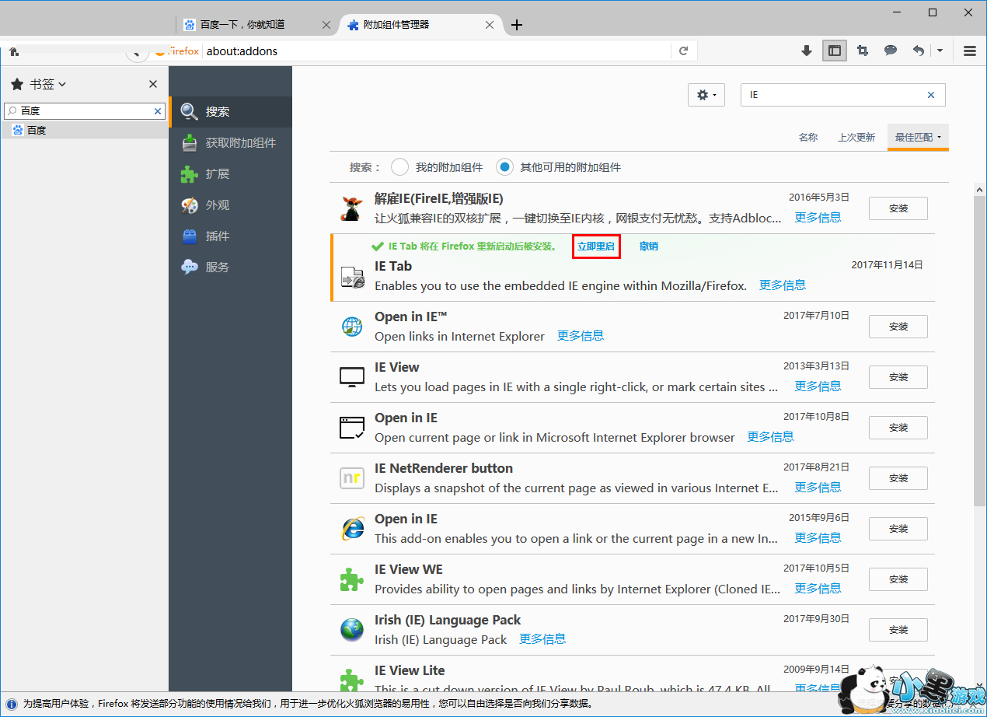The height and width of the screenshot is (717, 987).
Task: Open the 搜索 category in sidebar
Action: 231,112
